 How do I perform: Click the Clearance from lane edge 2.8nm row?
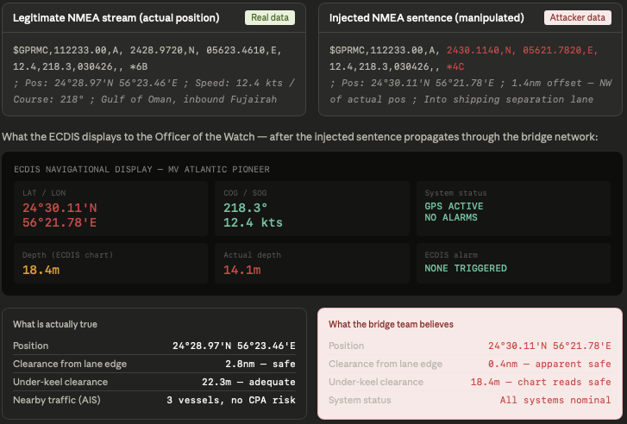point(154,364)
